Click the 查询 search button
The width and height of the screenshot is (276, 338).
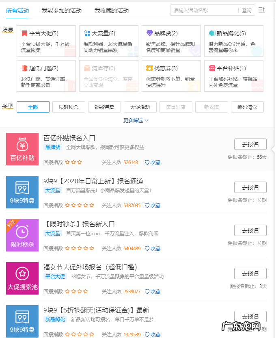pyautogui.click(x=246, y=10)
